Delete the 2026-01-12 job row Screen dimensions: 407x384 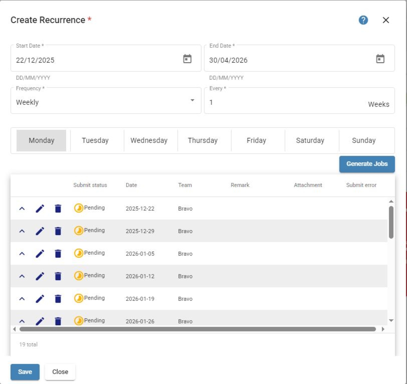click(x=58, y=276)
